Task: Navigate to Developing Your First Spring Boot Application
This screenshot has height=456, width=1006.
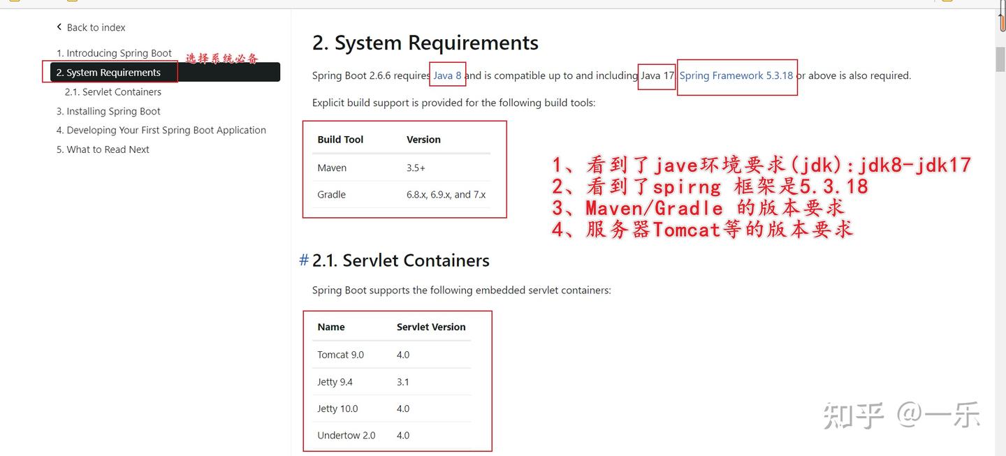Action: [x=161, y=130]
